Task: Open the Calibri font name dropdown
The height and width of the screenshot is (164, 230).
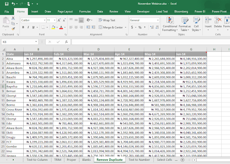Action: click(x=45, y=20)
